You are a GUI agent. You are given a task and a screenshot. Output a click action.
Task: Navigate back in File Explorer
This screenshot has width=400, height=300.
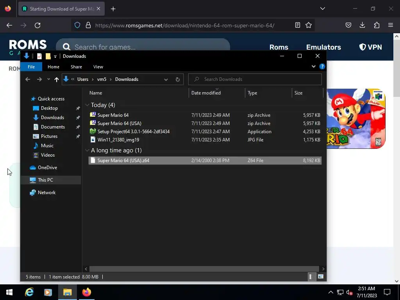(x=28, y=79)
